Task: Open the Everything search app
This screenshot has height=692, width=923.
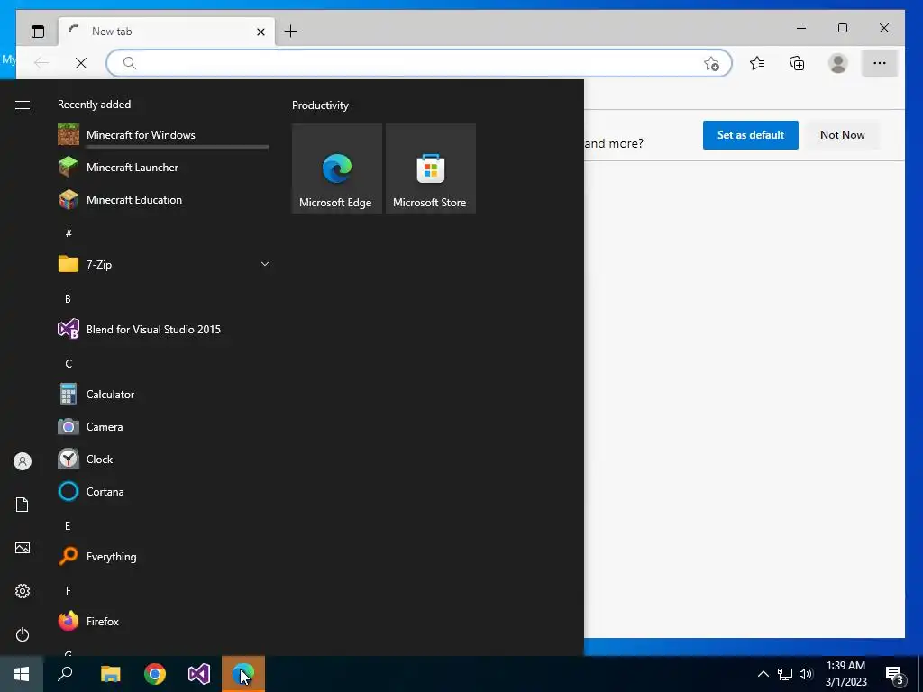Action: coord(163,557)
